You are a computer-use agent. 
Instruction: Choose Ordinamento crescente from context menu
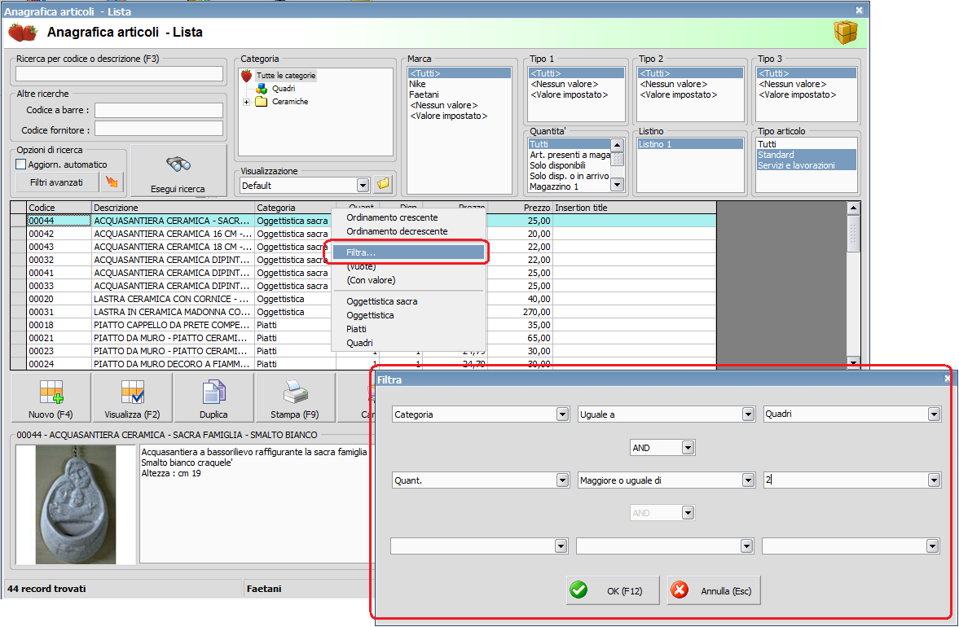392,217
